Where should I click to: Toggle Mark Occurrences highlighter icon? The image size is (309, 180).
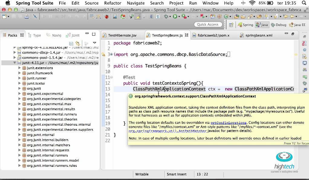(138, 17)
